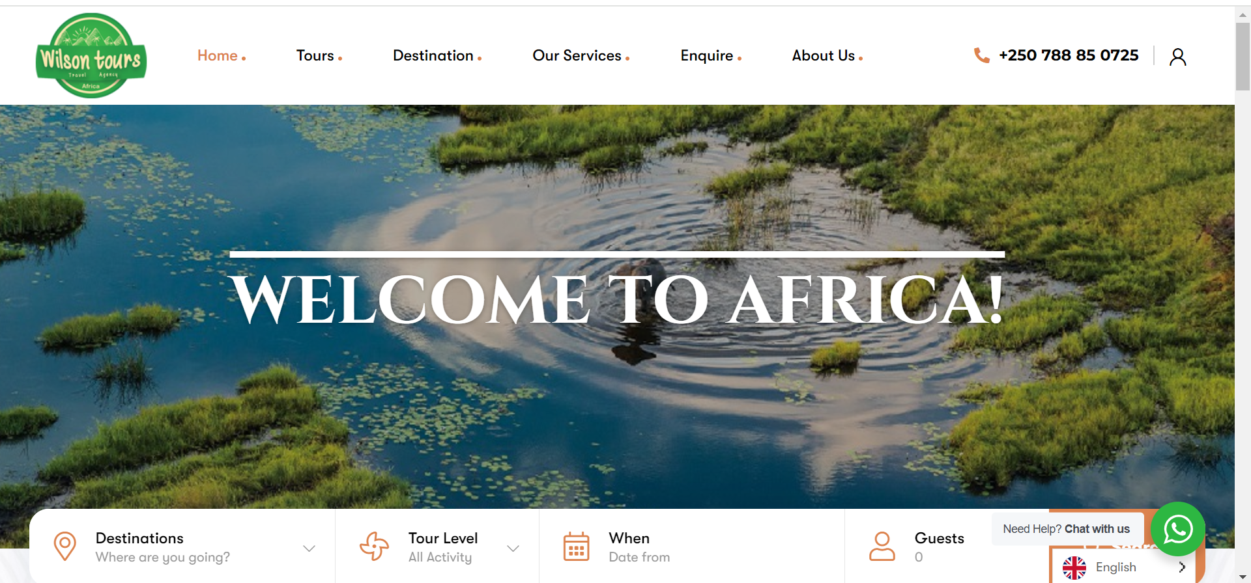Click the UK flag language icon

tap(1074, 567)
